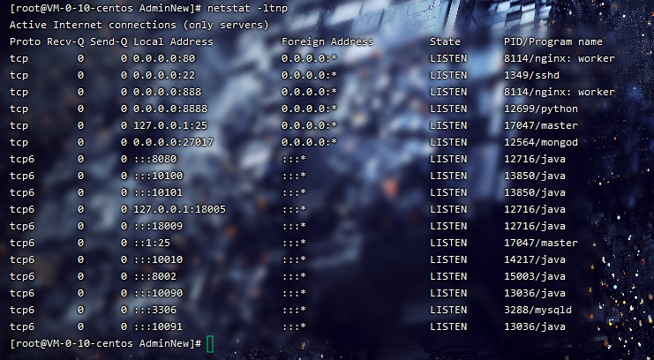Click the Foreign Address column header
The height and width of the screenshot is (360, 654).
[x=327, y=41]
